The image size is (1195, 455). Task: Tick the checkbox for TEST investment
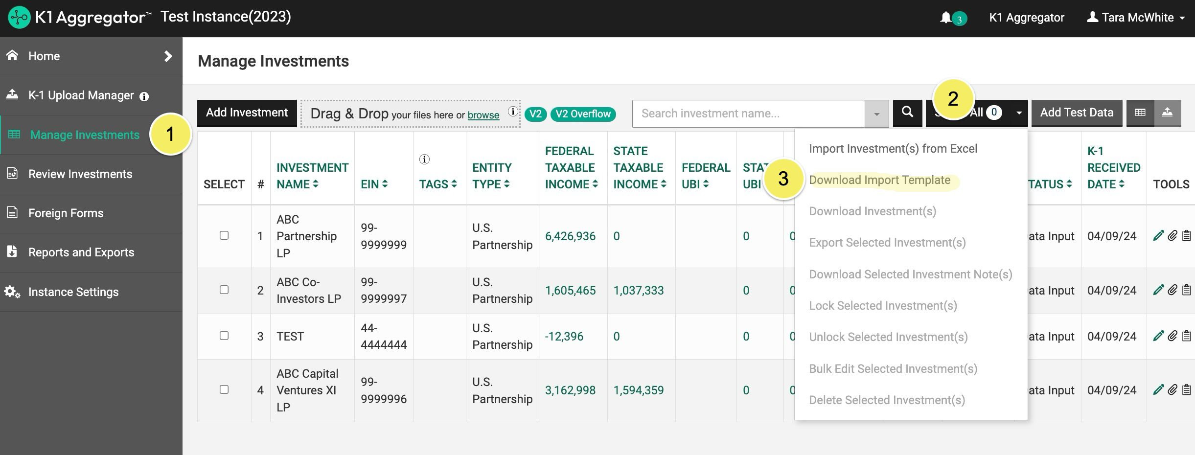point(224,336)
